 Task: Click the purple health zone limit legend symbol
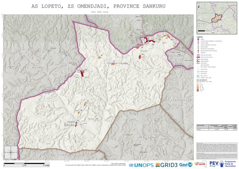(198, 57)
